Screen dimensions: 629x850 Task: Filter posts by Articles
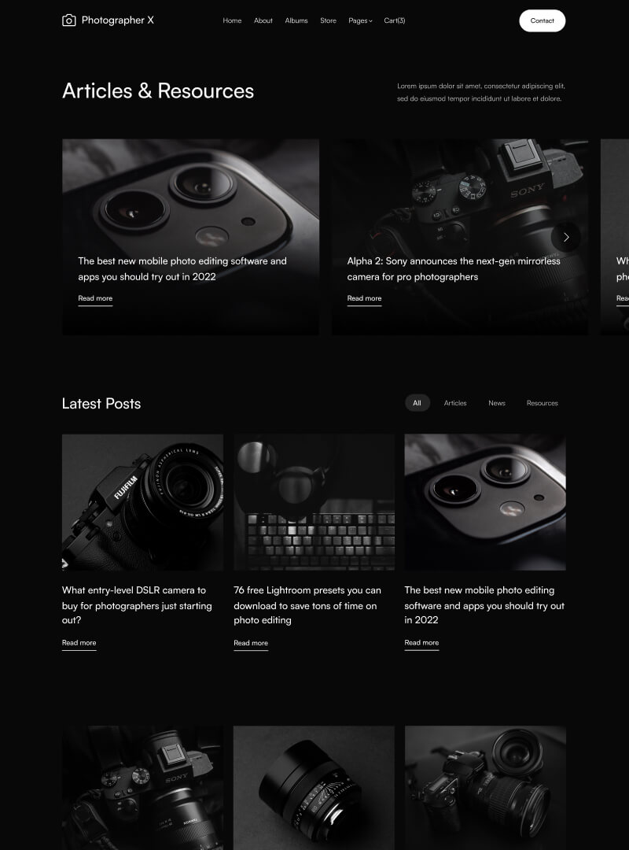[x=455, y=403]
